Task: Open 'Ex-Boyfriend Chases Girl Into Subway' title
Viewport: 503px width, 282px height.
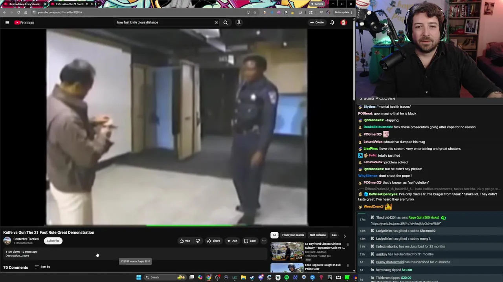Action: [325, 246]
